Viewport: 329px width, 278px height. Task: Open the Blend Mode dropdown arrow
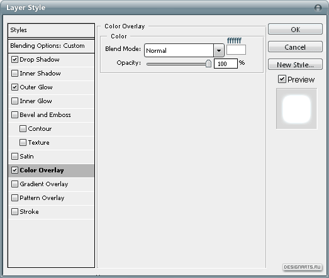pos(219,50)
